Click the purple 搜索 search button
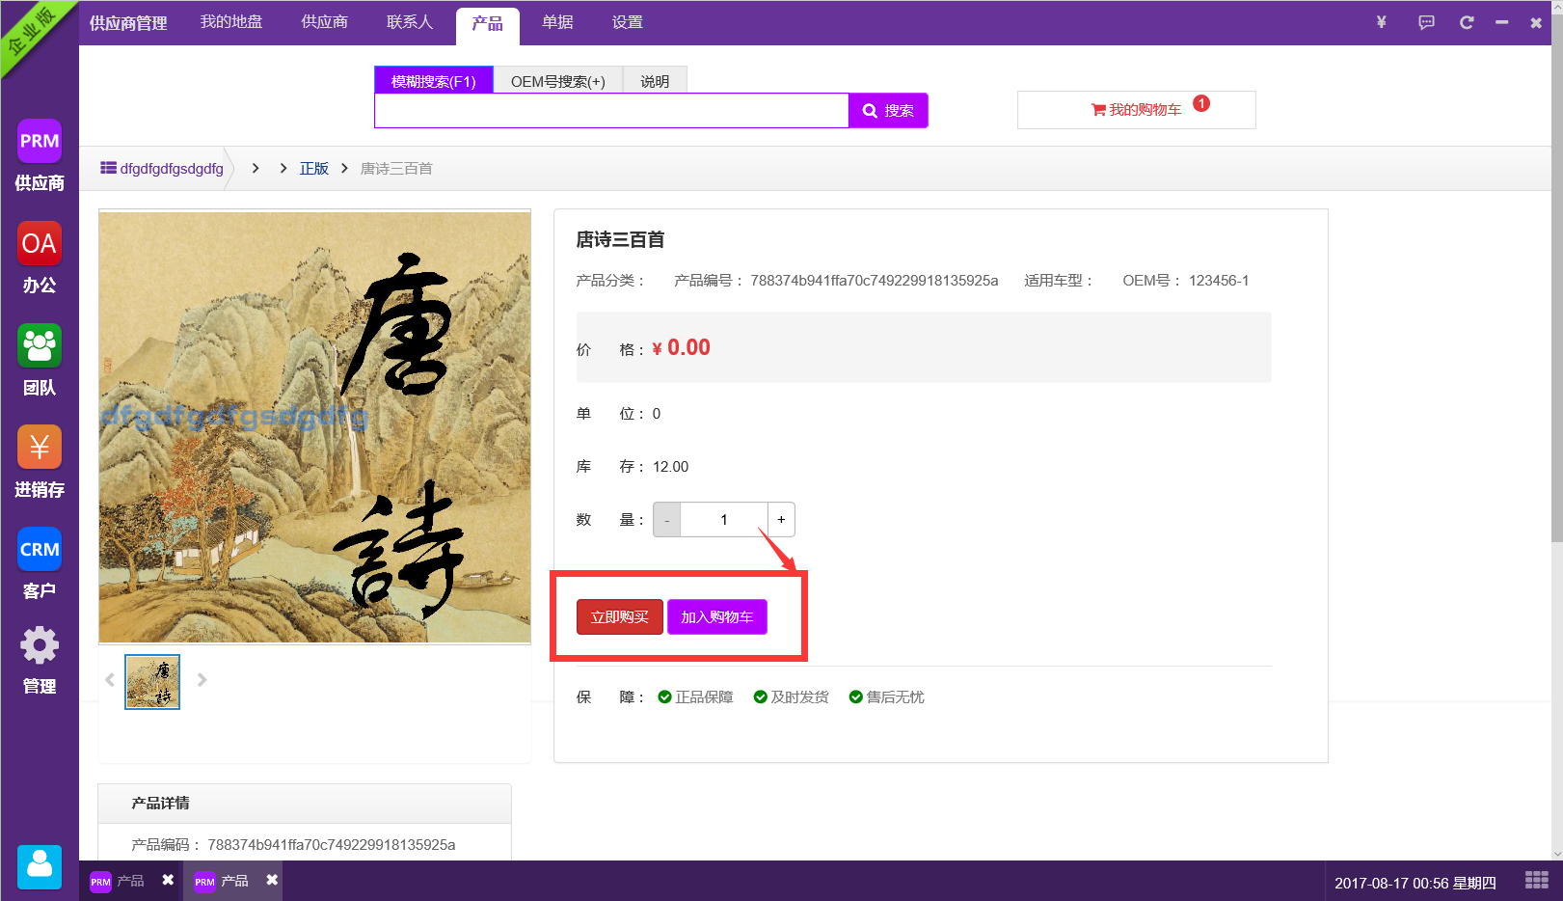The image size is (1563, 901). [888, 111]
